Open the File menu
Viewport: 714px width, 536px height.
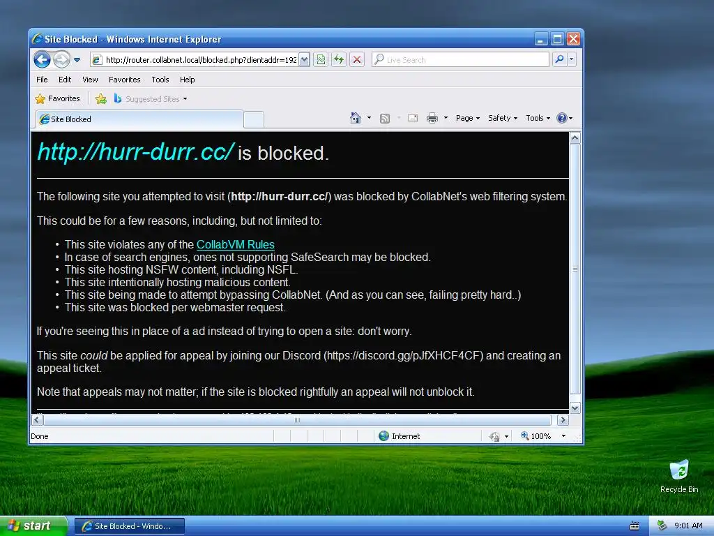click(42, 80)
